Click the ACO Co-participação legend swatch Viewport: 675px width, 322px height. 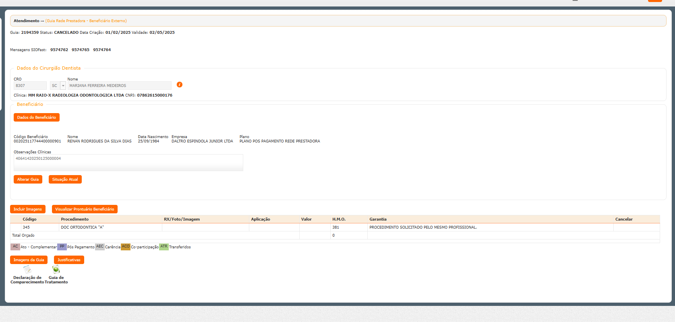(126, 247)
